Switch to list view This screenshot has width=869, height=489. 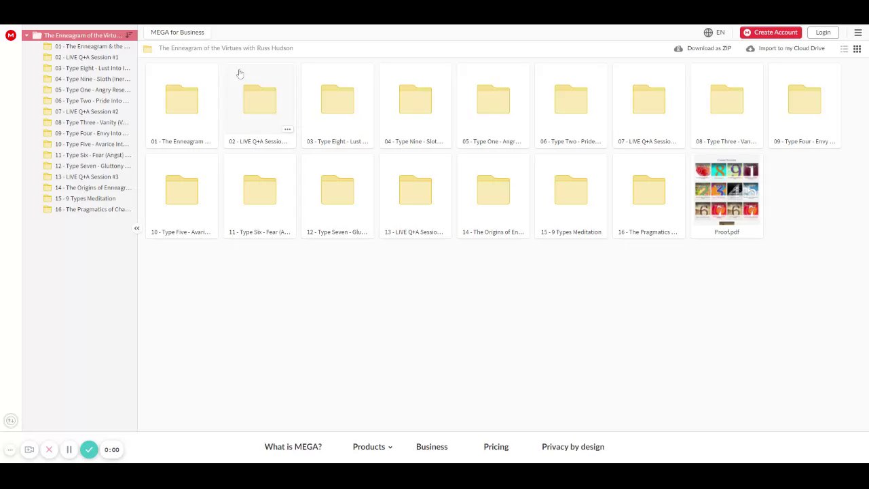point(845,49)
